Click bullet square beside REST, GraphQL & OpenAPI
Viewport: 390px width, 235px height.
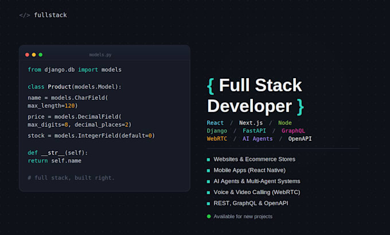pos(208,203)
